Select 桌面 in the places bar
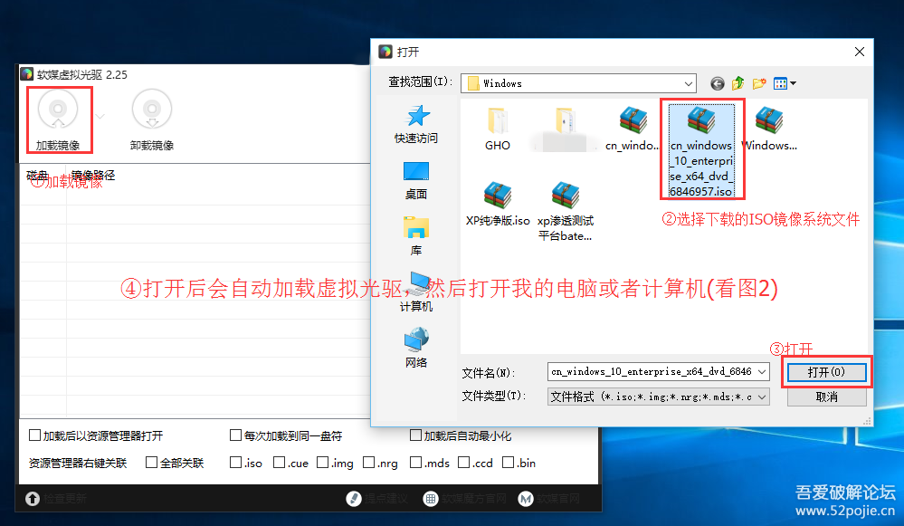904x526 pixels. click(x=416, y=181)
